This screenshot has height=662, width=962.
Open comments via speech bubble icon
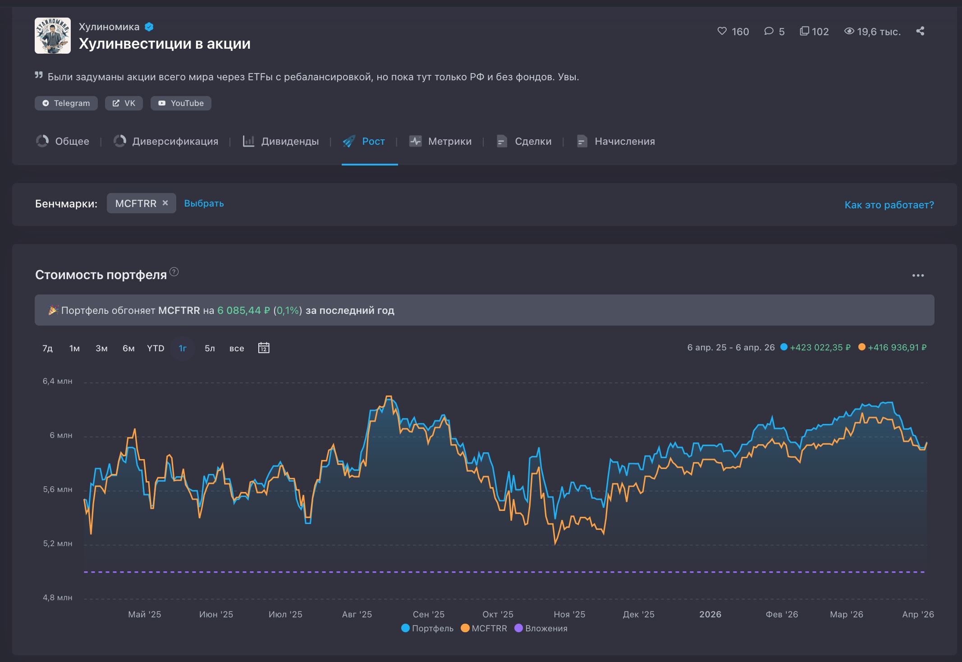(769, 31)
